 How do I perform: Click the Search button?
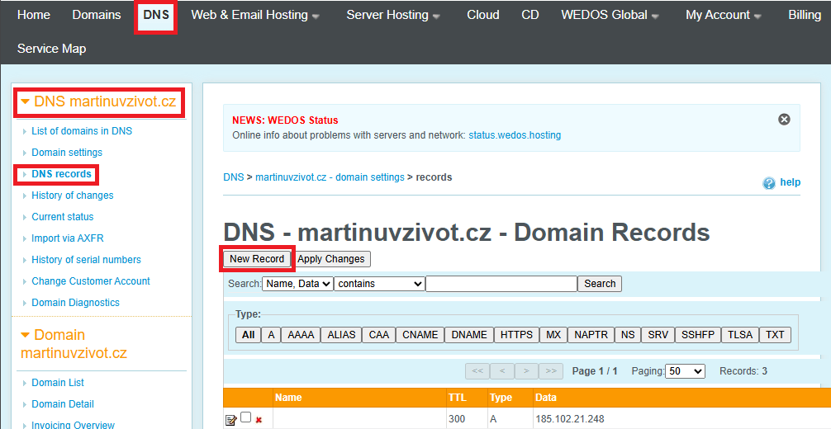click(x=600, y=284)
